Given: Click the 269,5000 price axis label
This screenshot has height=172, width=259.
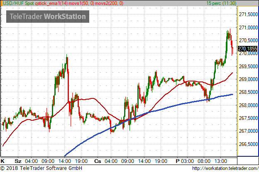Looking at the screenshot, I should coord(248,66).
